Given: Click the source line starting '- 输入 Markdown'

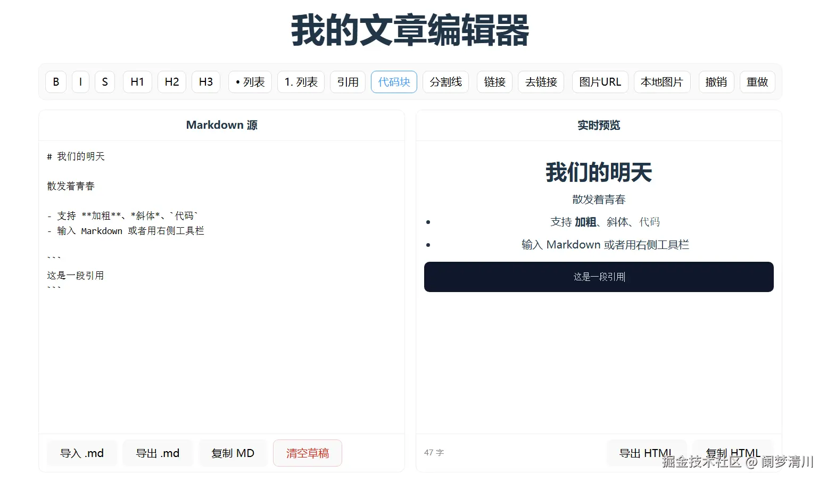Looking at the screenshot, I should [x=126, y=231].
